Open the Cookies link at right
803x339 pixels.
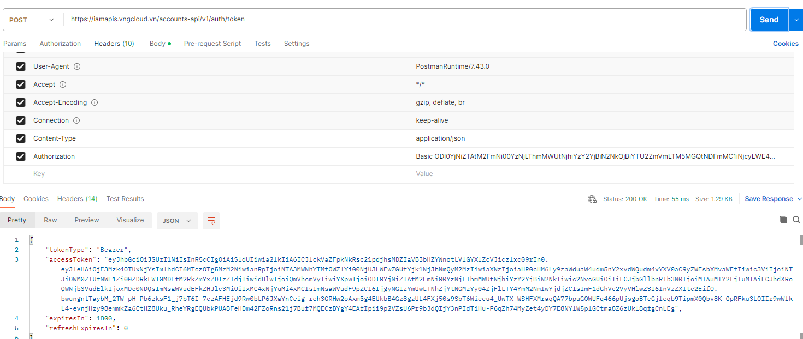786,44
